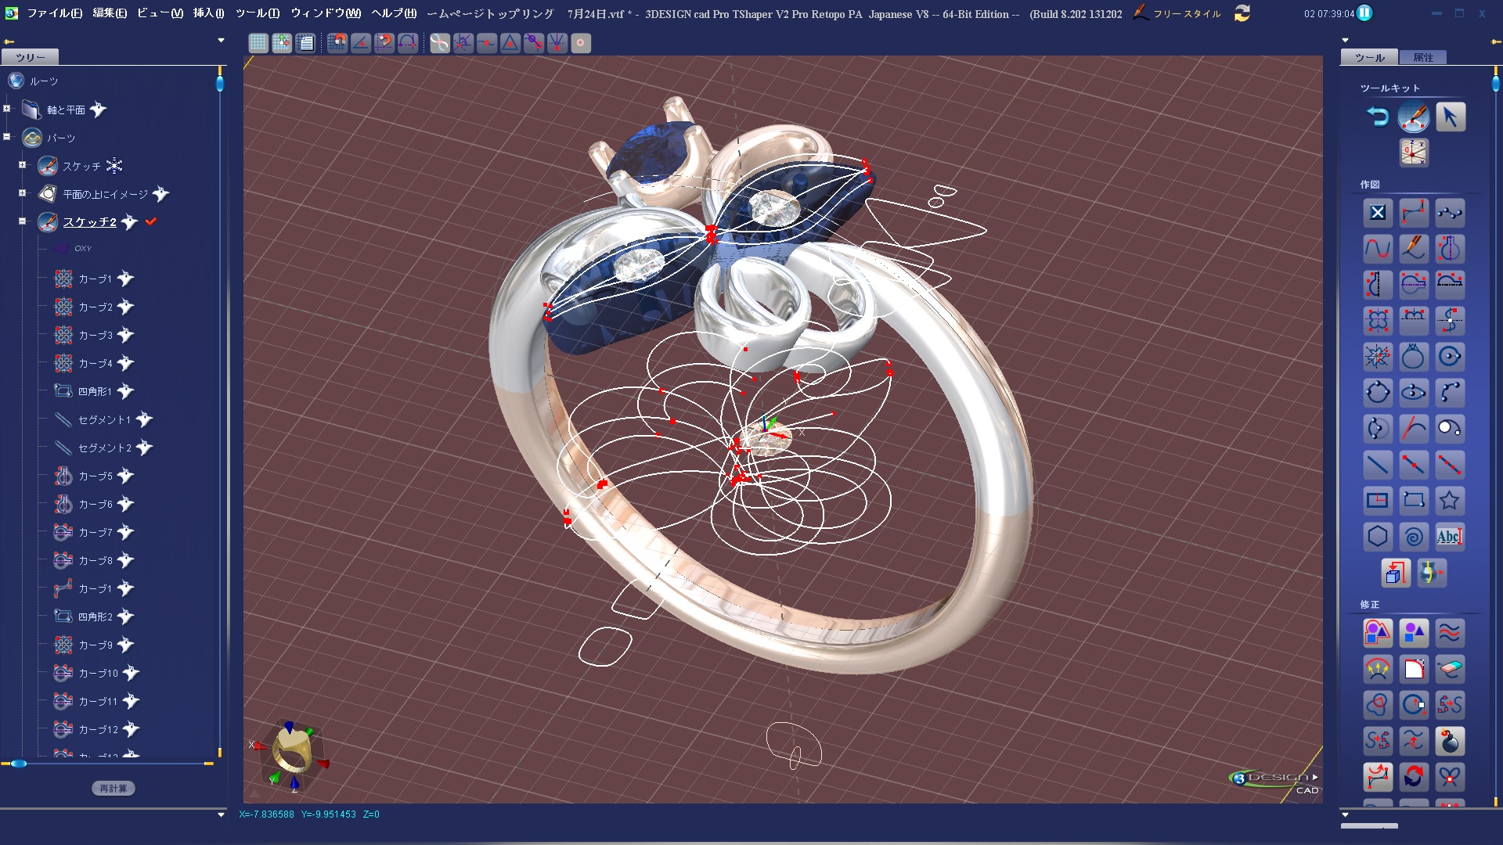Collapse the スケッチ2 tree node
The width and height of the screenshot is (1503, 845).
(x=23, y=221)
